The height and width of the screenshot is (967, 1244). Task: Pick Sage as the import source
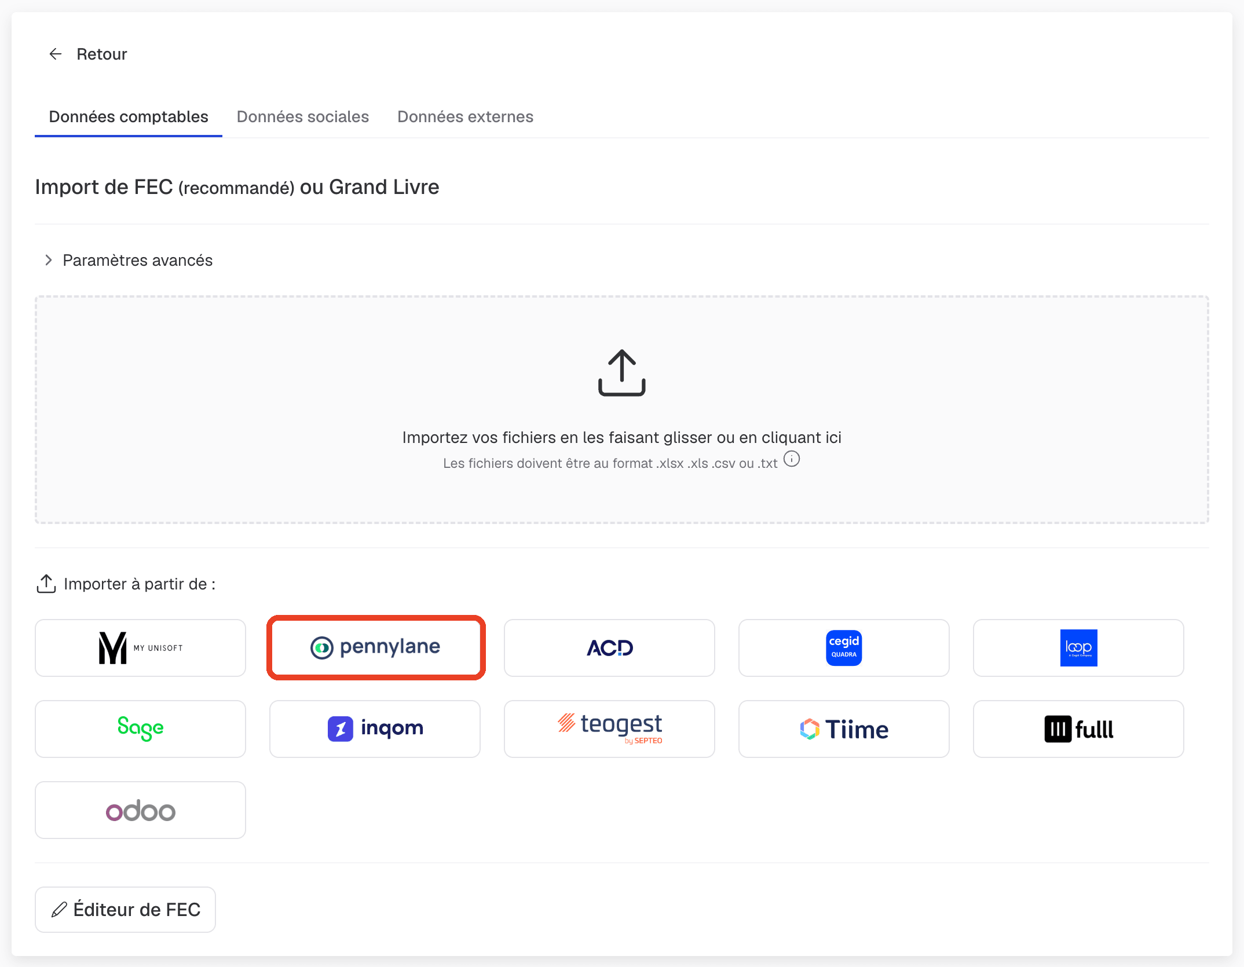pyautogui.click(x=141, y=729)
